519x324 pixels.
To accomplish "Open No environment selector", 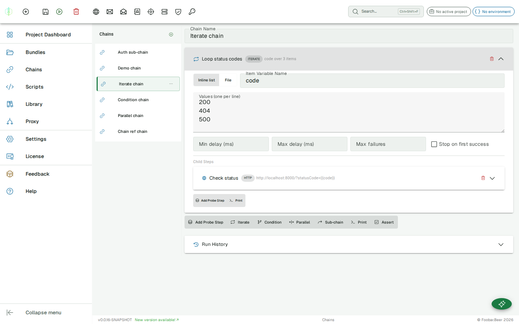I will pos(493,12).
